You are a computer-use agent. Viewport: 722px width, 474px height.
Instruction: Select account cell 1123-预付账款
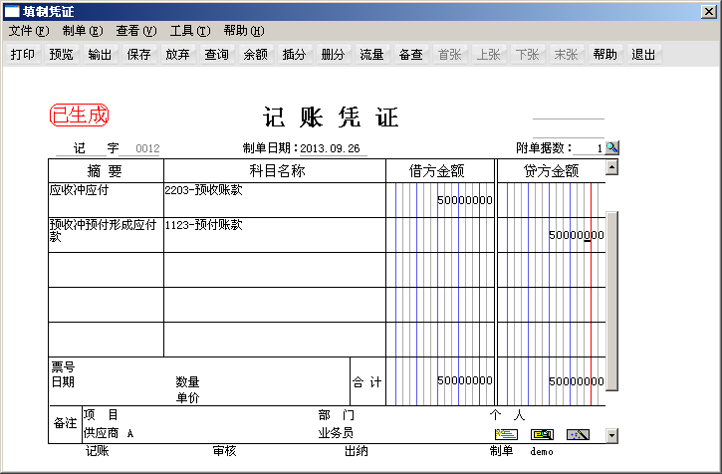coord(275,235)
